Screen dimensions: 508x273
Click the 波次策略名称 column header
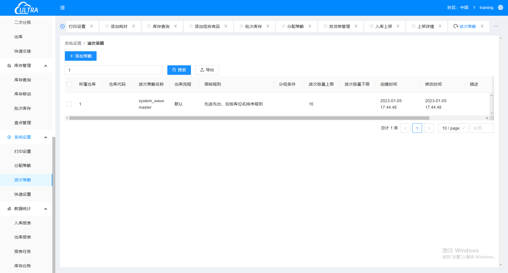[151, 84]
